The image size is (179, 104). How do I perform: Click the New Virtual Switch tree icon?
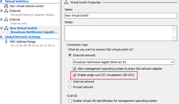pos(6,28)
